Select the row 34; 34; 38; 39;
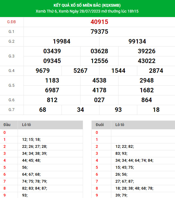Screen dimensions: 175x198 [x=41, y=153]
